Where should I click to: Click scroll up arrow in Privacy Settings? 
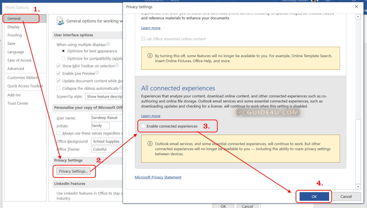tap(358, 16)
